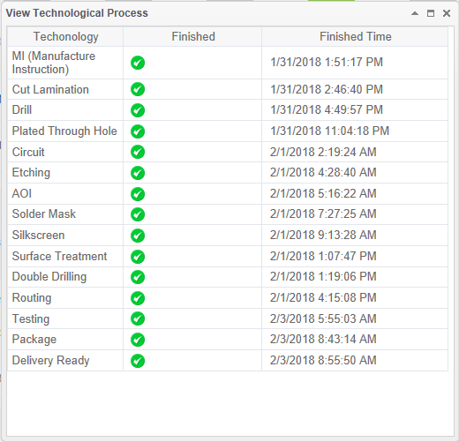Collapse the View Technological Process panel
459x442 pixels.
415,13
